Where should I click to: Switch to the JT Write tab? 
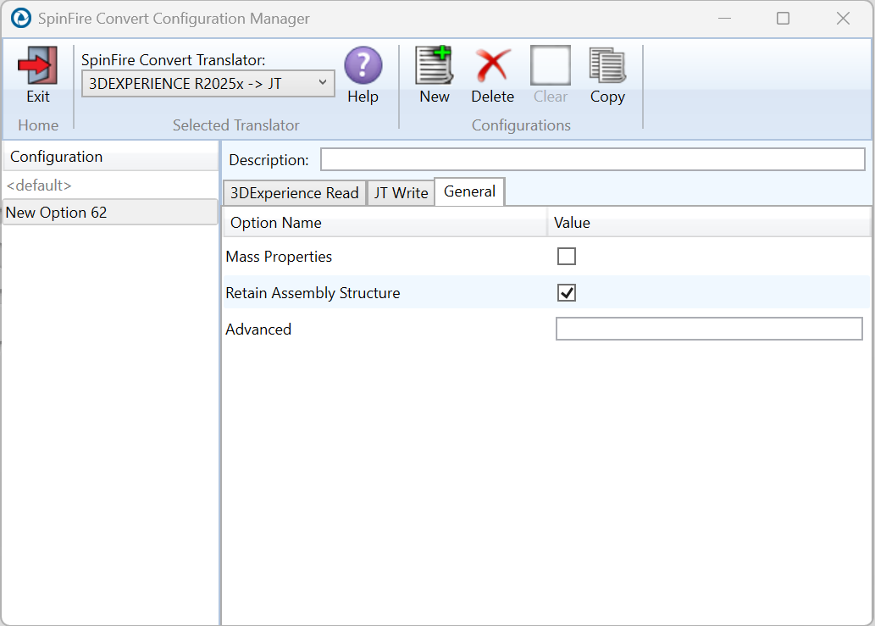pos(401,193)
